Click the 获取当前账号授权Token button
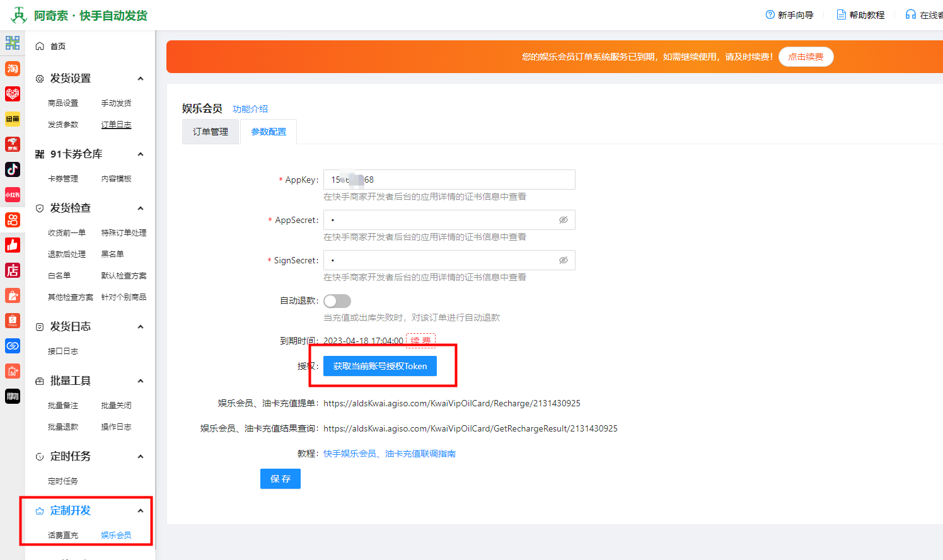 [x=380, y=366]
